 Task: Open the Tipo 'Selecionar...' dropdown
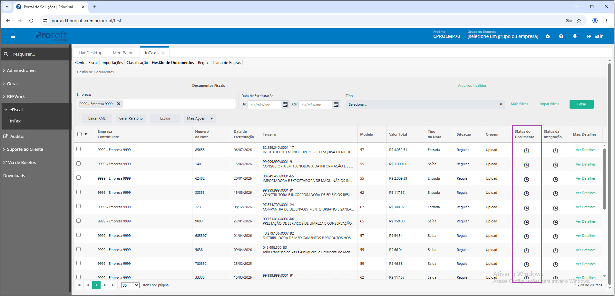point(425,104)
